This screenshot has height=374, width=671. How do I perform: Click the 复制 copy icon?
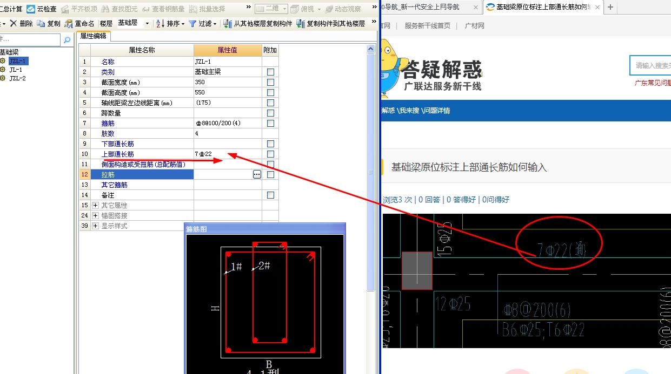(x=41, y=24)
